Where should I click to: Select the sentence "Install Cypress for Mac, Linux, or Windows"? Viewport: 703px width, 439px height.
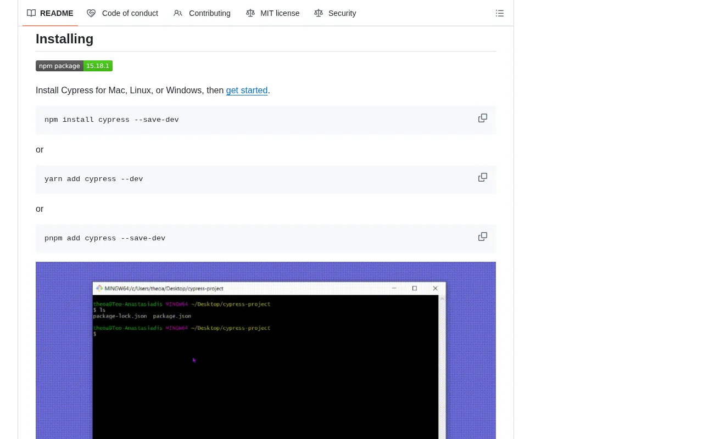(x=120, y=91)
